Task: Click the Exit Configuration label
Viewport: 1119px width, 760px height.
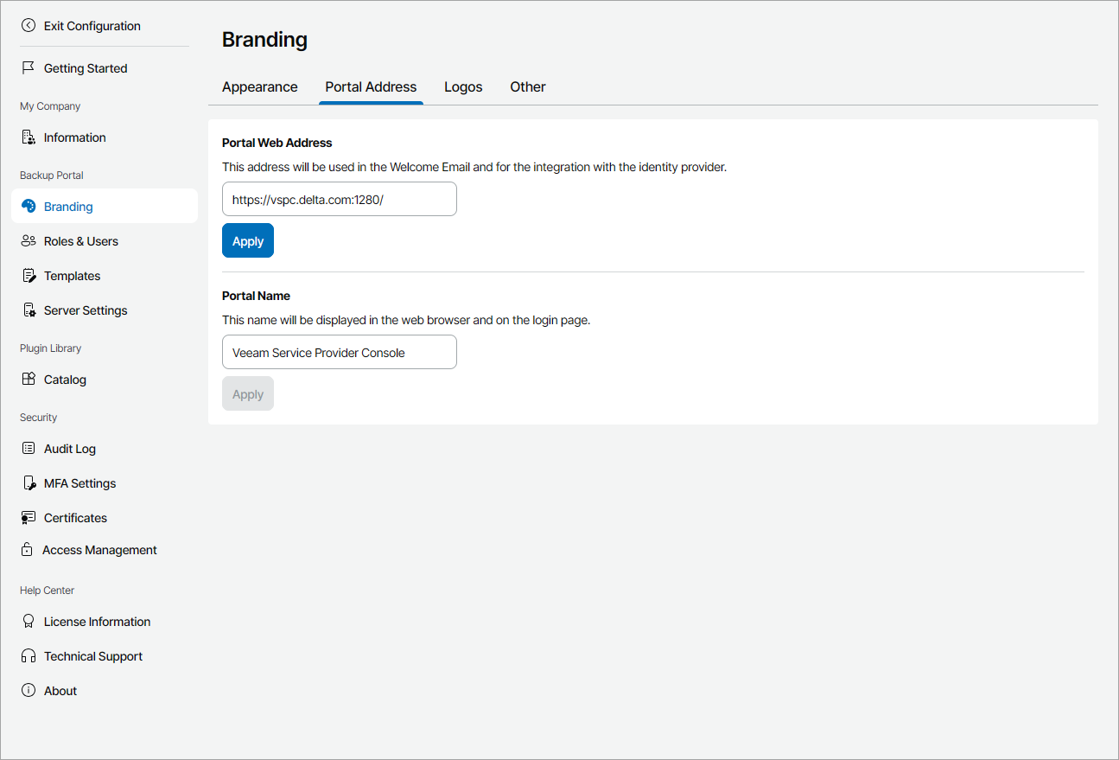Action: (92, 26)
